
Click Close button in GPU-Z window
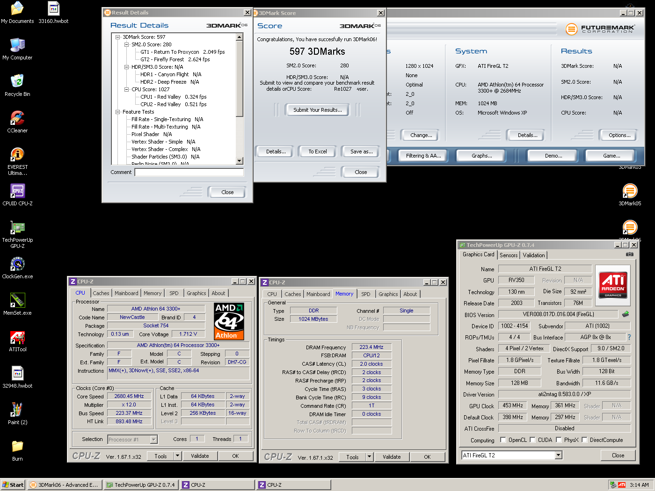pos(618,455)
